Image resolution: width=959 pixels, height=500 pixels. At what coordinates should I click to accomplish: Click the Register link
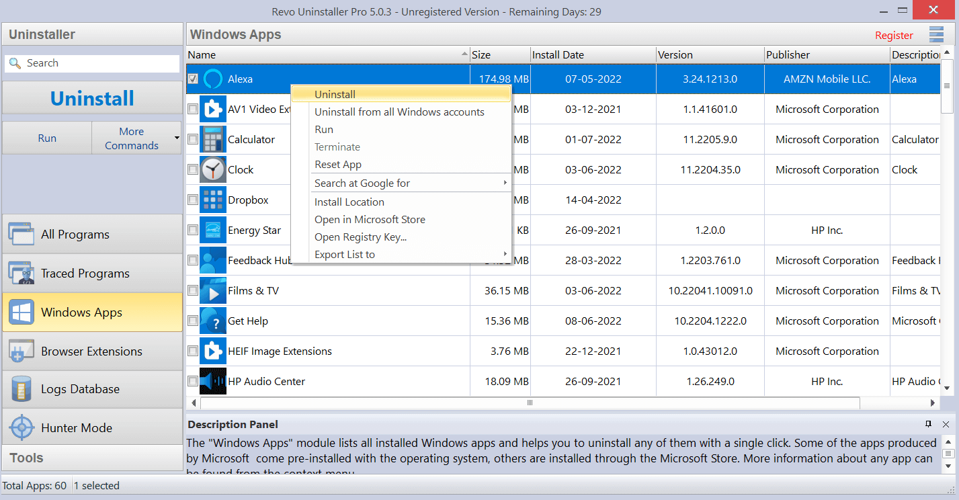coord(894,35)
